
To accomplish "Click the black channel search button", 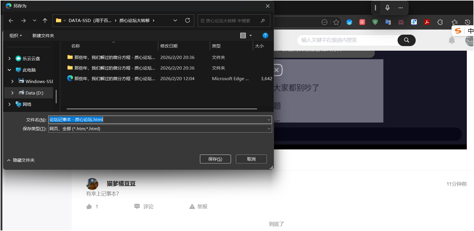I will click(x=406, y=40).
